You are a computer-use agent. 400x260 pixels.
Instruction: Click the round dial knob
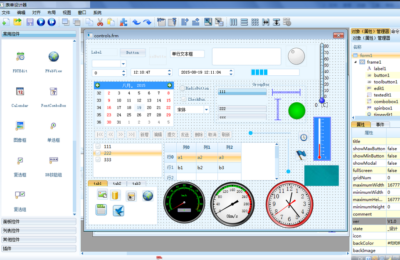[296, 57]
